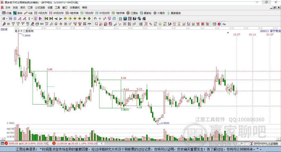Open the 公式选股 menu

(40, 7)
